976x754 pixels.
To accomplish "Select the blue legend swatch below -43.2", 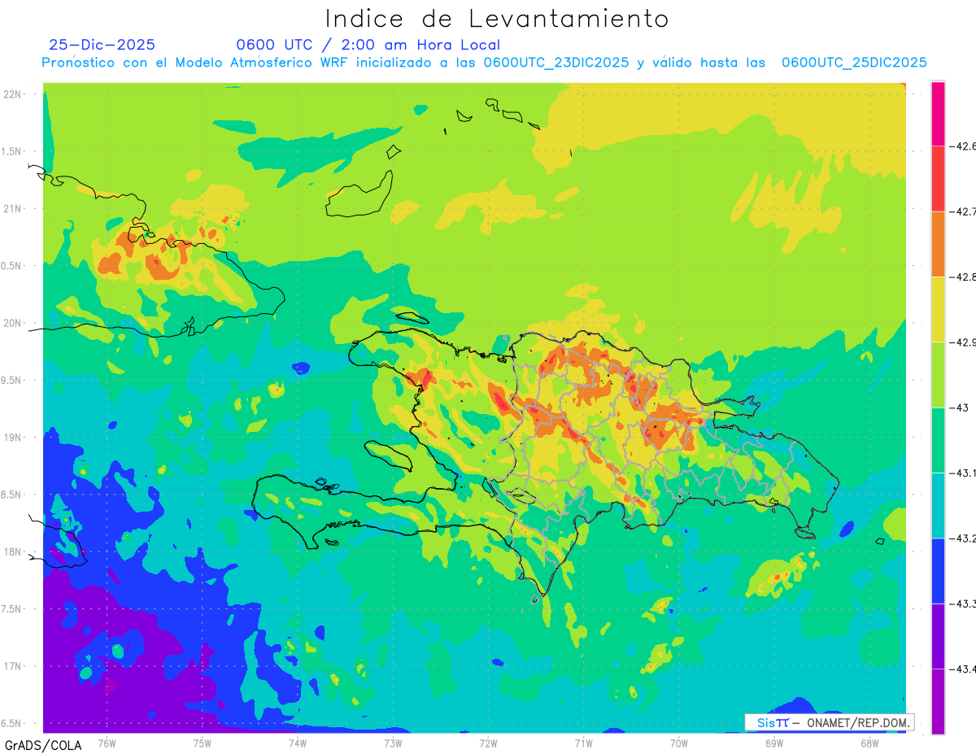I will pyautogui.click(x=938, y=571).
